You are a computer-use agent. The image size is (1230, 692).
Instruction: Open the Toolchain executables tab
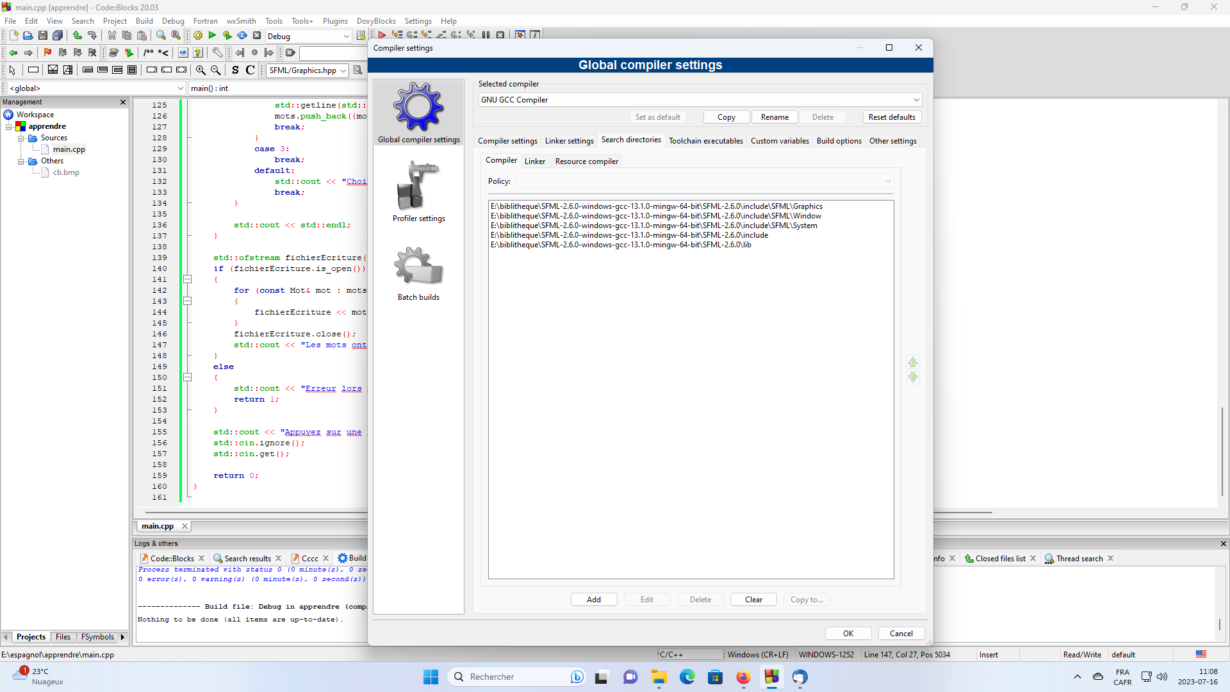tap(705, 141)
